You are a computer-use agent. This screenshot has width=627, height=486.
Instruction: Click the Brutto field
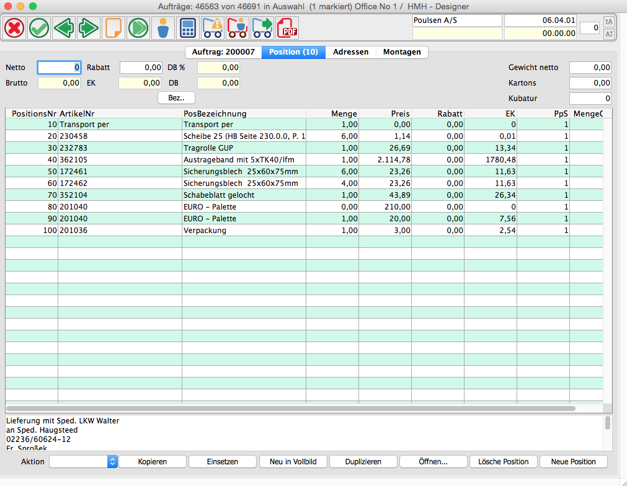click(59, 83)
